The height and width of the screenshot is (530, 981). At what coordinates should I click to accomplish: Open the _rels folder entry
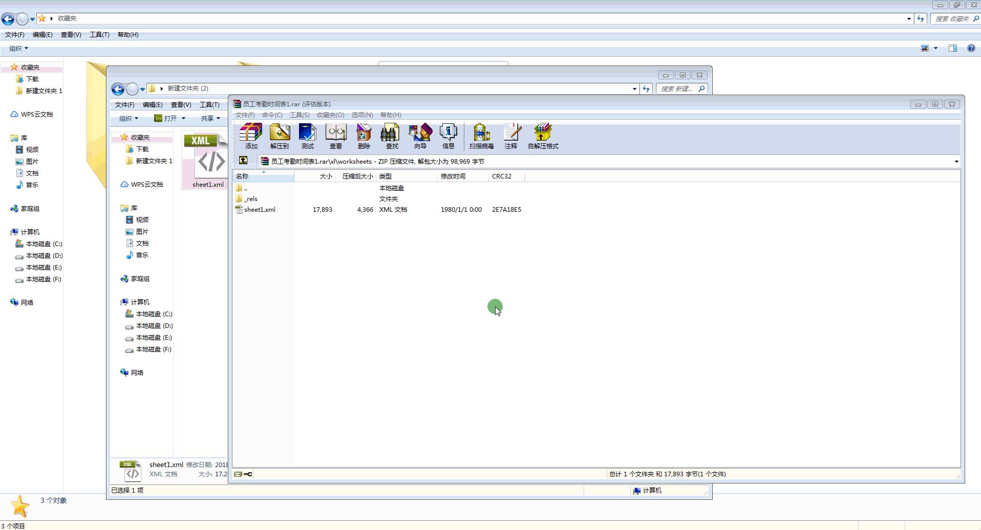251,199
